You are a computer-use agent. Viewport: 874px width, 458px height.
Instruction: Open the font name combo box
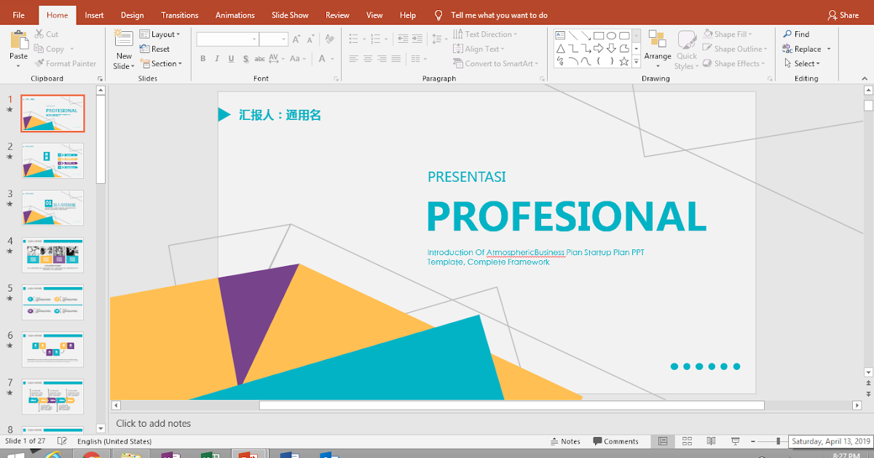227,39
